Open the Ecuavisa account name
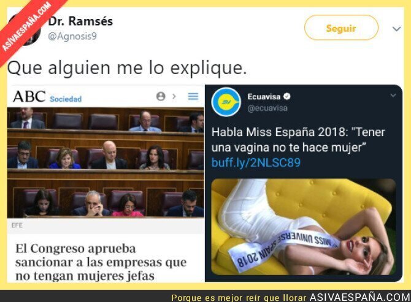411x302 pixels. [264, 97]
